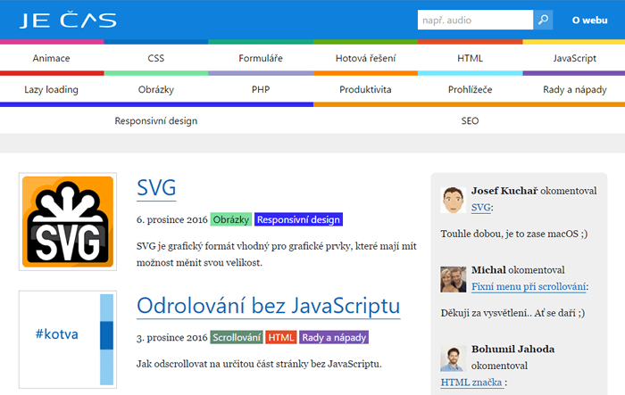Browse the JavaScript category
The height and width of the screenshot is (395, 625).
point(574,58)
